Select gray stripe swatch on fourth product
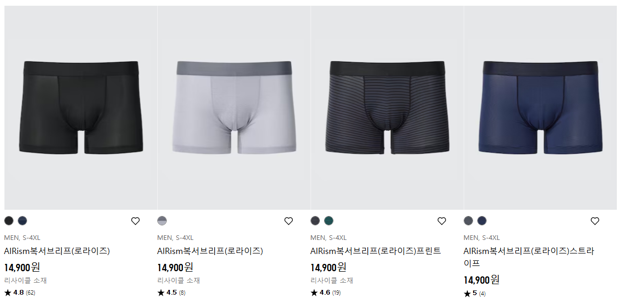The image size is (620, 305). 468,221
